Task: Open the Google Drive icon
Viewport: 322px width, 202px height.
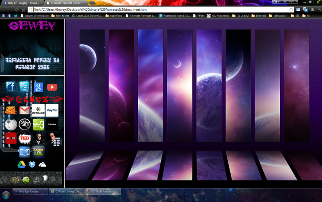Action: click(x=21, y=164)
